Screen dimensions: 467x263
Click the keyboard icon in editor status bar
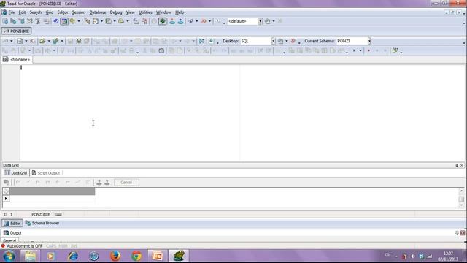tap(58, 214)
